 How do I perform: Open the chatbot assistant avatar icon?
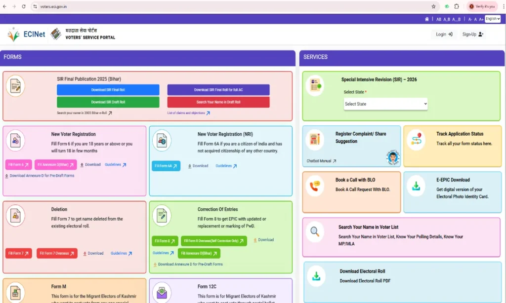click(393, 157)
